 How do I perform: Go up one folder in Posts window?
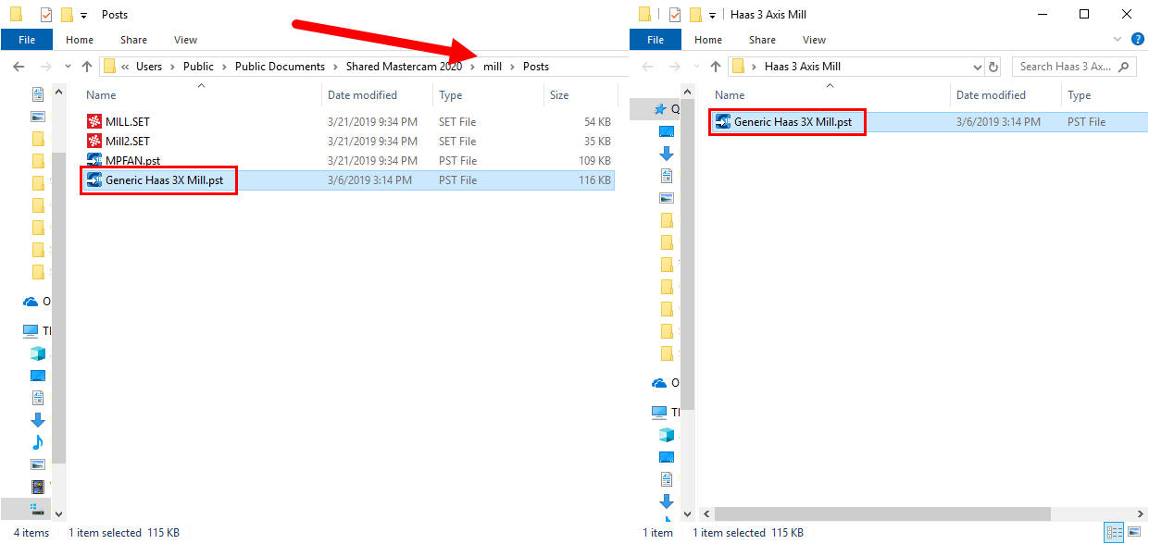(87, 66)
